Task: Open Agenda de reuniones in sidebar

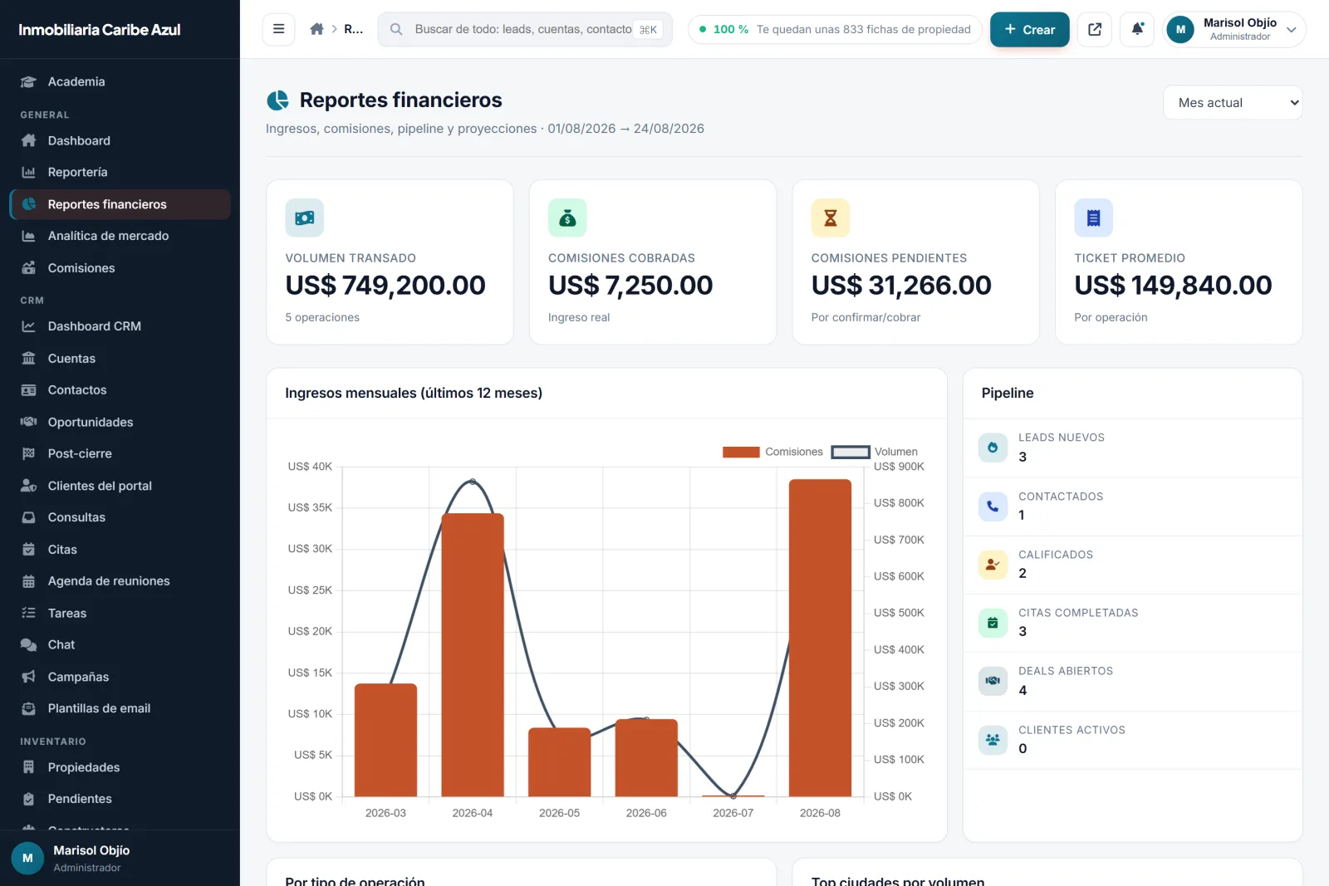Action: (x=120, y=581)
